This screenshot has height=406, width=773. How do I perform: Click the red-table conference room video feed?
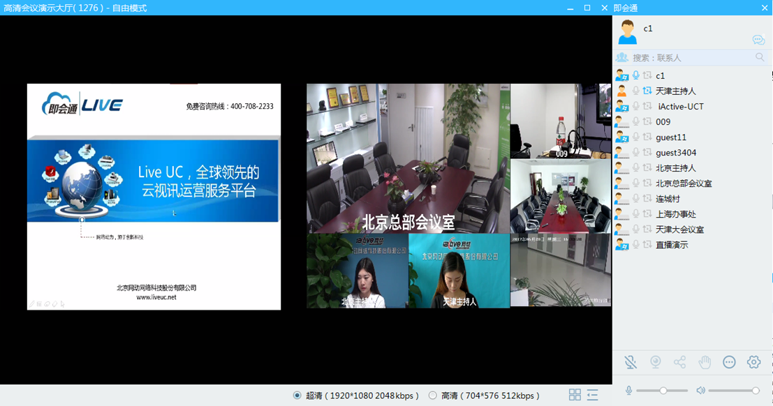pos(561,195)
